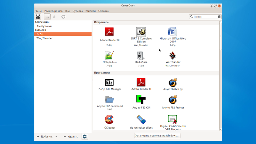Open the Утилиты menu
The height and width of the screenshot is (144, 256).
(91, 11)
